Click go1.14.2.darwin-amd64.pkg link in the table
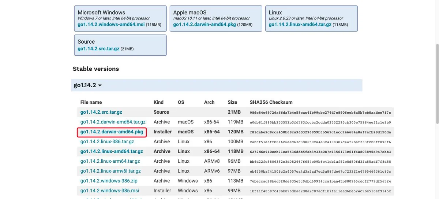 (x=112, y=132)
